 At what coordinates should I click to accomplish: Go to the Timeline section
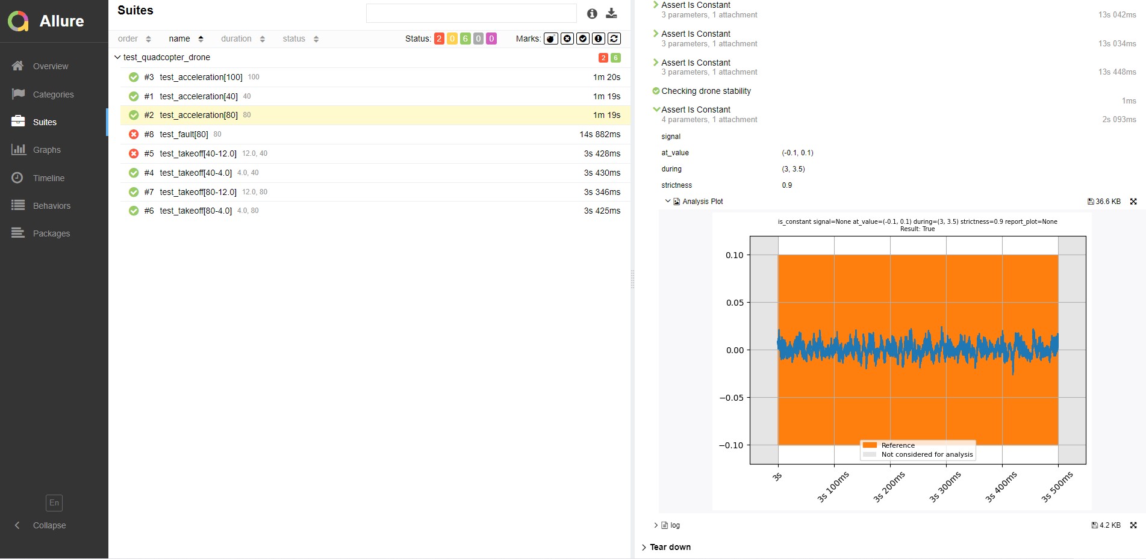48,178
